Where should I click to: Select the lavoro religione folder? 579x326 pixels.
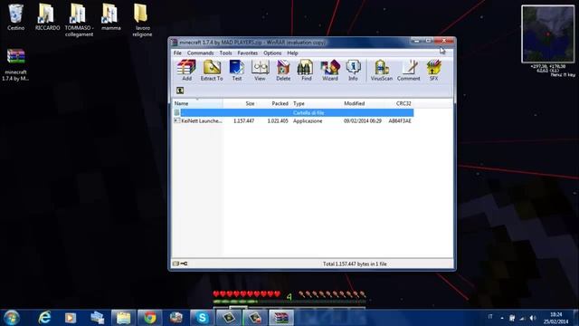(142, 20)
